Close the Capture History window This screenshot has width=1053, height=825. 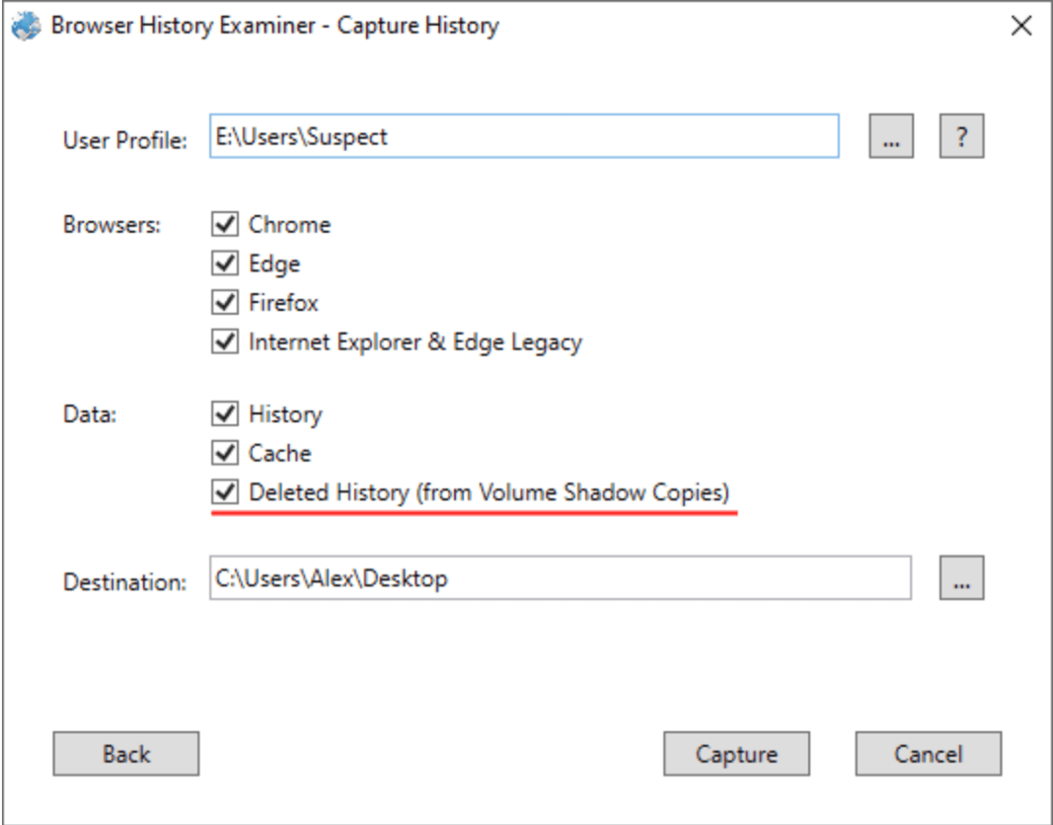pos(1021,27)
